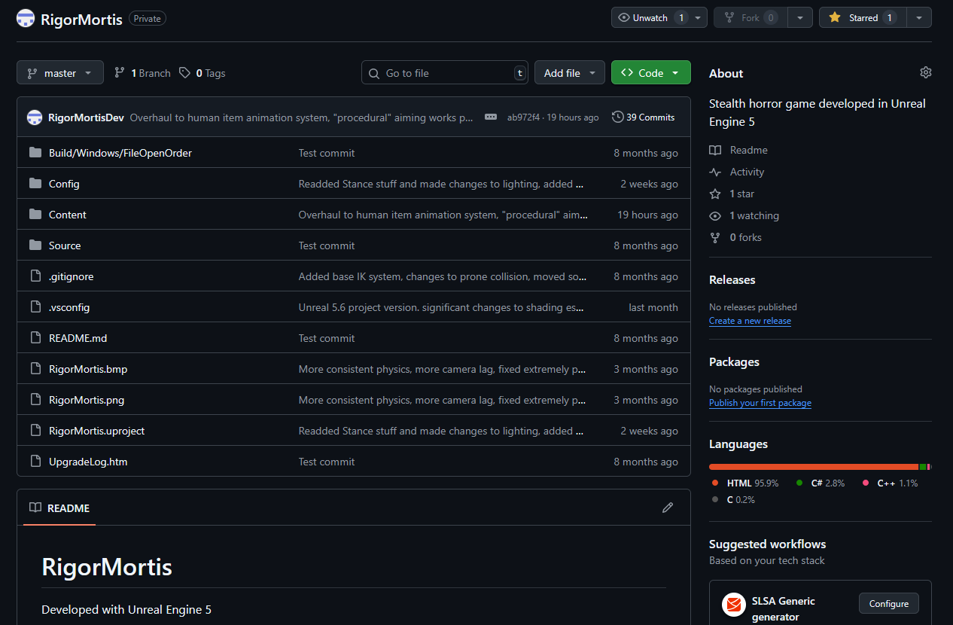Image resolution: width=953 pixels, height=625 pixels.
Task: Click the Readme book icon in About
Action: 715,150
